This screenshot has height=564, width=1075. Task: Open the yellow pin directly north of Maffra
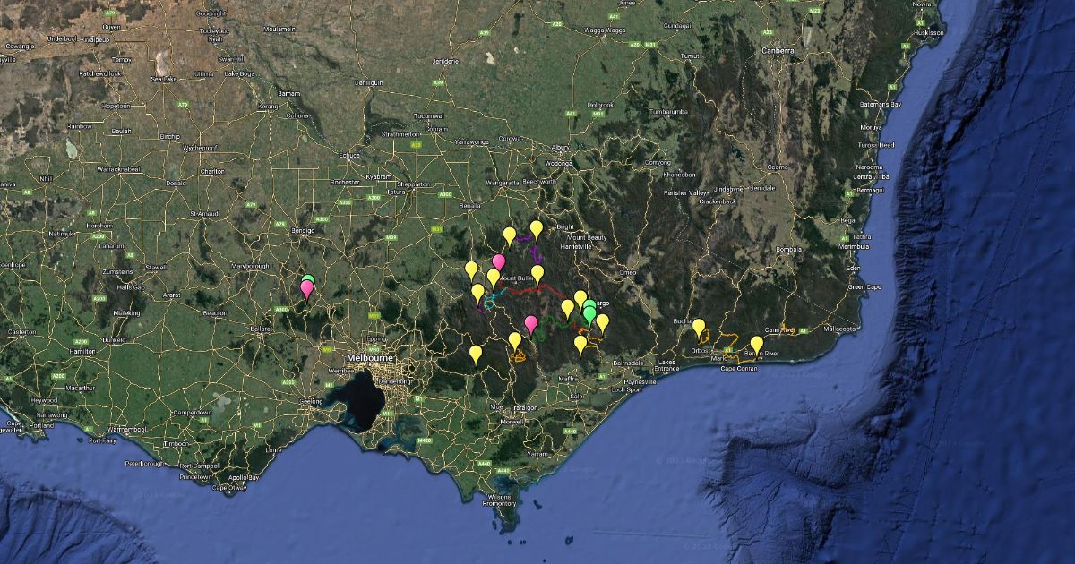(x=580, y=344)
